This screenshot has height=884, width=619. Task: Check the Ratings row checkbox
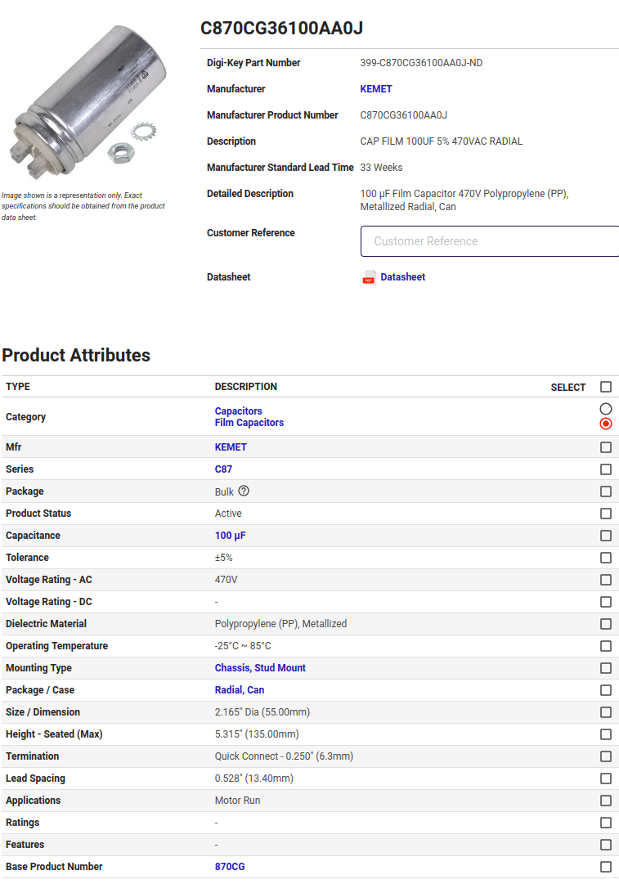coord(606,823)
